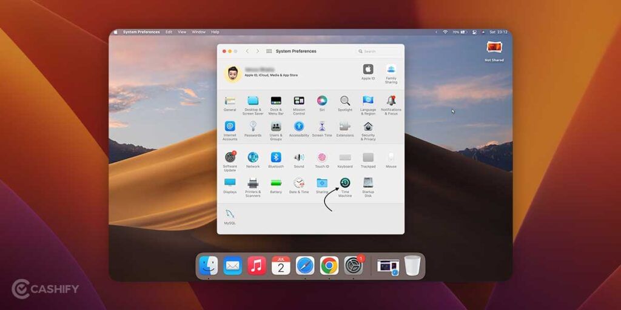Open Startup Disk preferences

click(x=368, y=188)
